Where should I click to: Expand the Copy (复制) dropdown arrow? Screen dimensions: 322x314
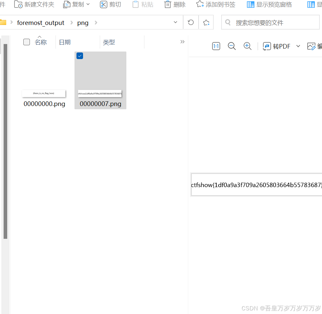88,4
